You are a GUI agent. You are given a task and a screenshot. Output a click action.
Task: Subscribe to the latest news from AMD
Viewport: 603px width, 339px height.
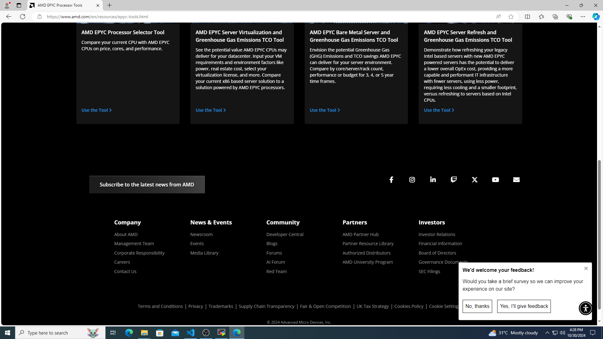click(x=147, y=185)
